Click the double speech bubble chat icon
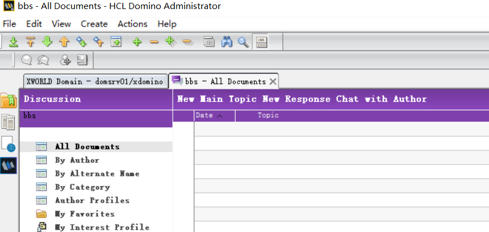This screenshot has height=232, width=489. [x=43, y=59]
